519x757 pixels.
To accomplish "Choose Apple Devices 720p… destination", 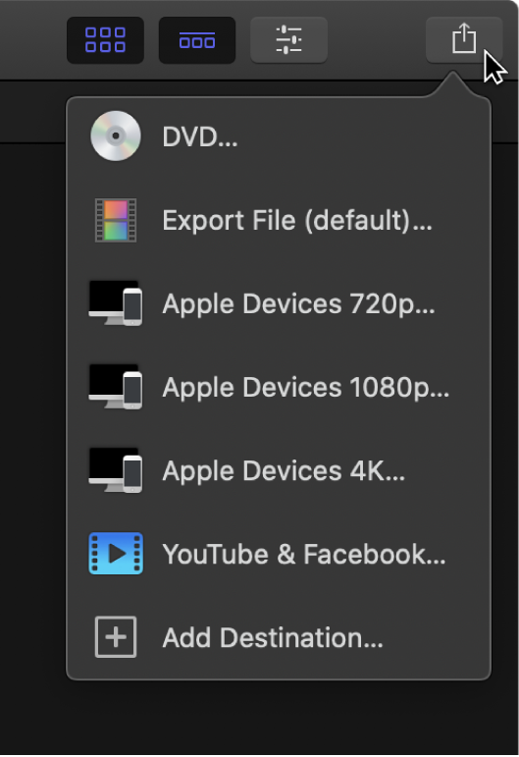I will click(279, 303).
